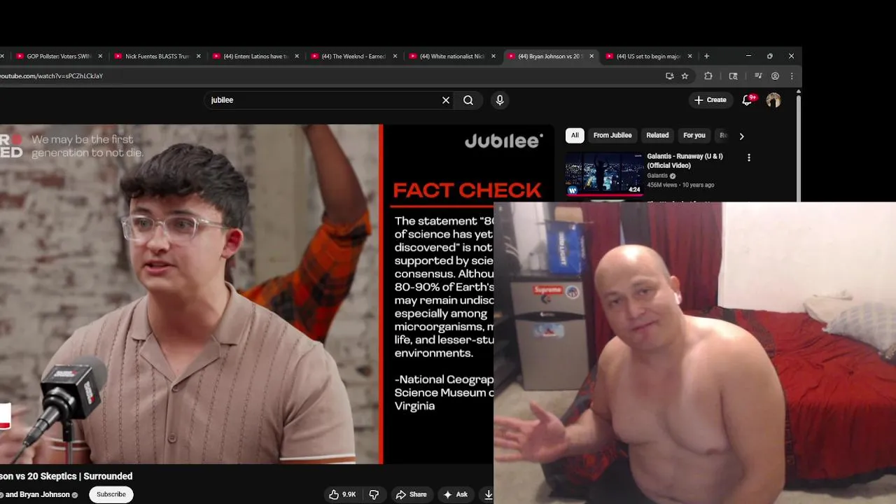
Task: Close the GOP Pollster tab
Action: [x=100, y=56]
